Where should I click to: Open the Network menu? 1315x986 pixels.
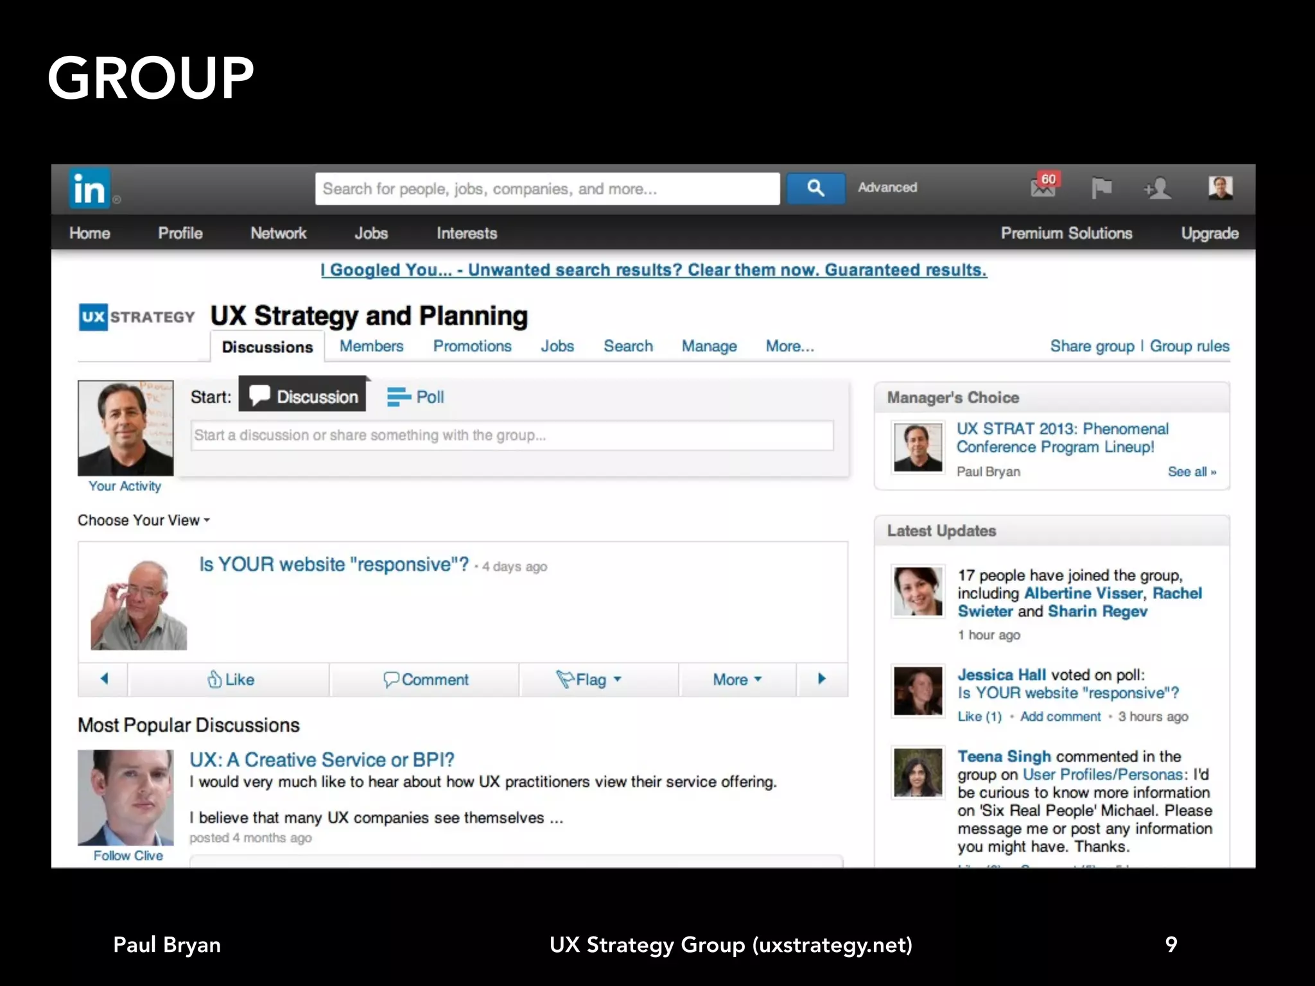(x=279, y=233)
